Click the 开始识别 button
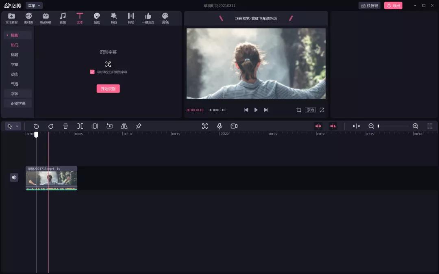 [108, 88]
